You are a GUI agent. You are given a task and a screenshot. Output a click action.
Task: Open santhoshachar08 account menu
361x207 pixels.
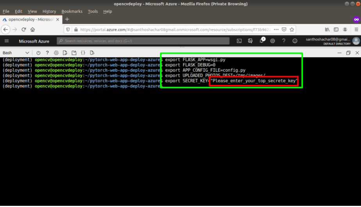328,41
